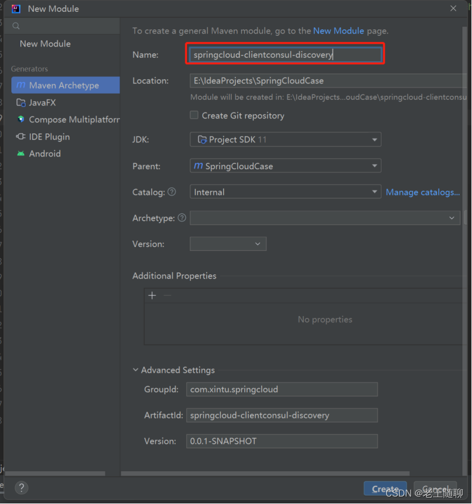Open the archetype Version dropdown
This screenshot has width=472, height=504.
tap(228, 244)
